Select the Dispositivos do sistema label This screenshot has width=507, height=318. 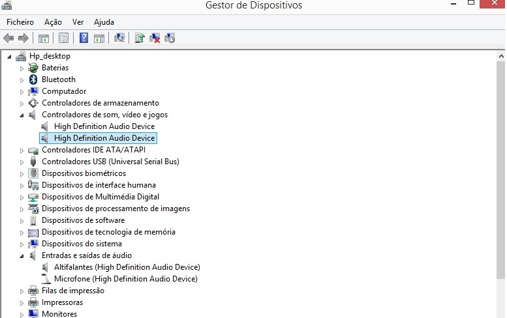(82, 244)
